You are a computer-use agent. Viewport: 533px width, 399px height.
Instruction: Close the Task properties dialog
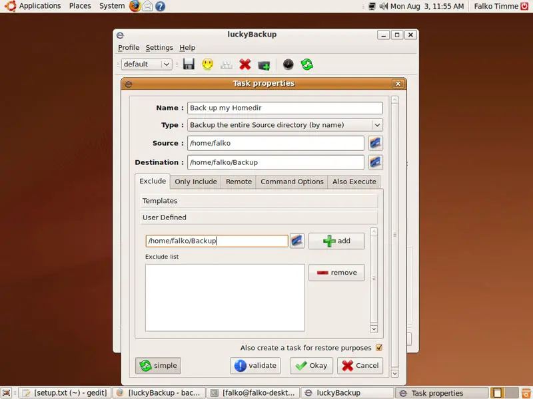coord(398,84)
